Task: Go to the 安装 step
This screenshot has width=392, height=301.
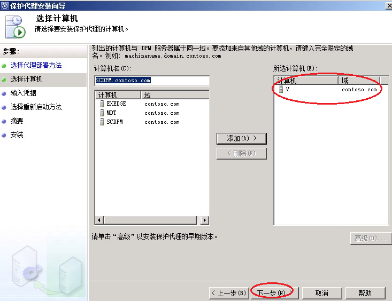Action: tap(17, 135)
